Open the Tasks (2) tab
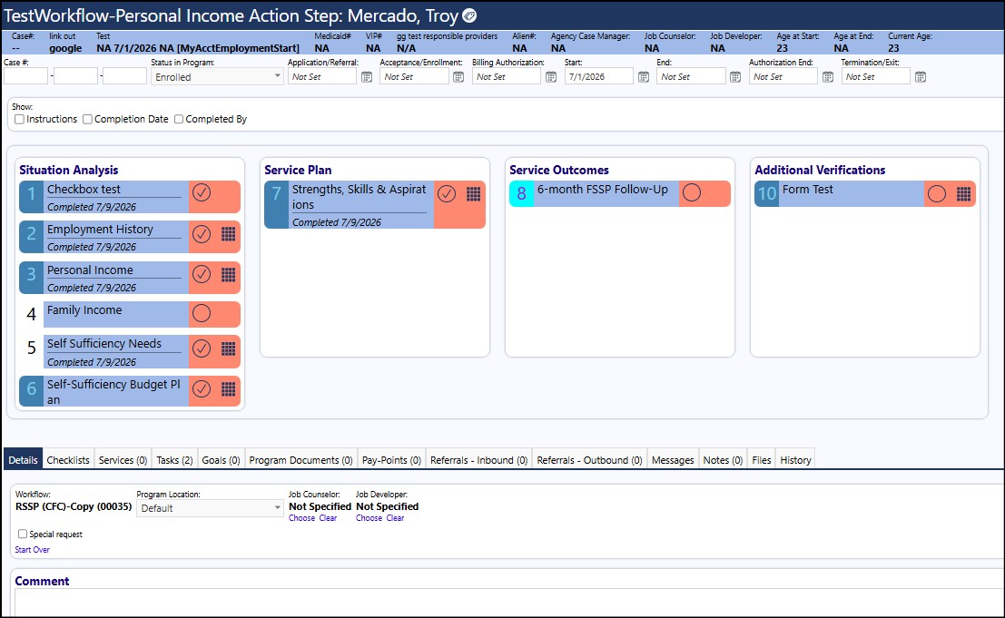Screen dimensions: 1005x618 coord(174,460)
